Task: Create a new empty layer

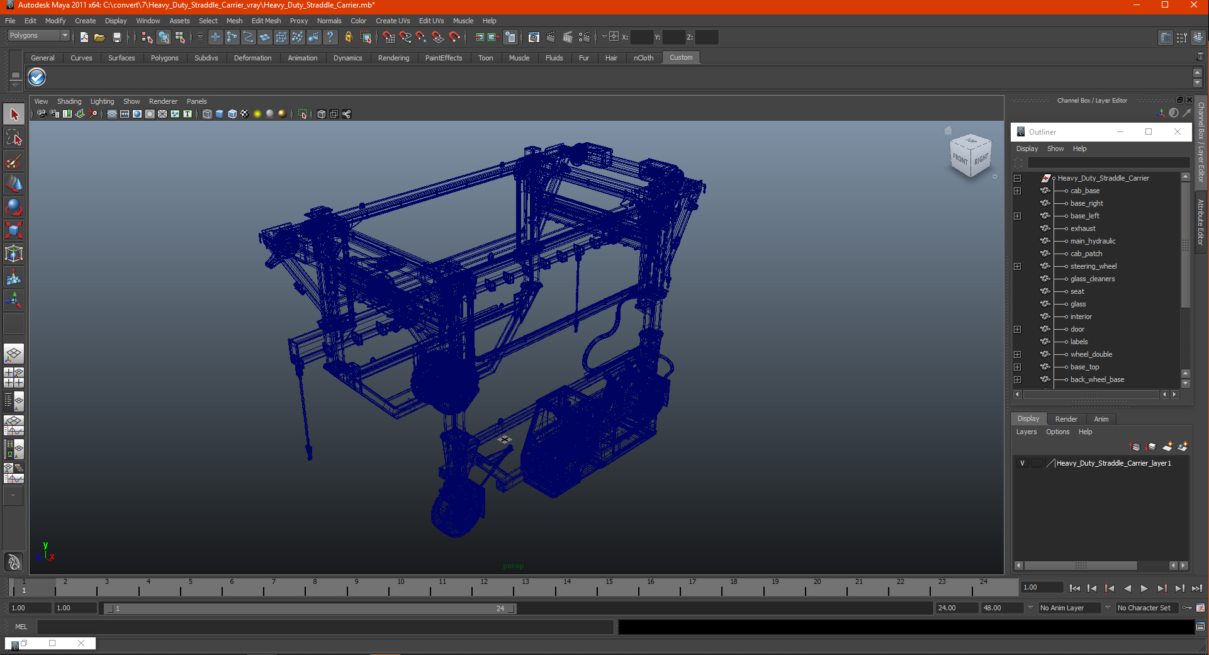Action: [x=1167, y=447]
